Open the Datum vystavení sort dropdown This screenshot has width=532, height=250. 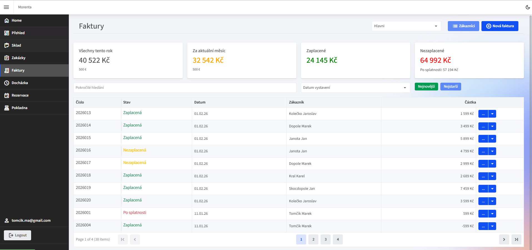click(355, 88)
